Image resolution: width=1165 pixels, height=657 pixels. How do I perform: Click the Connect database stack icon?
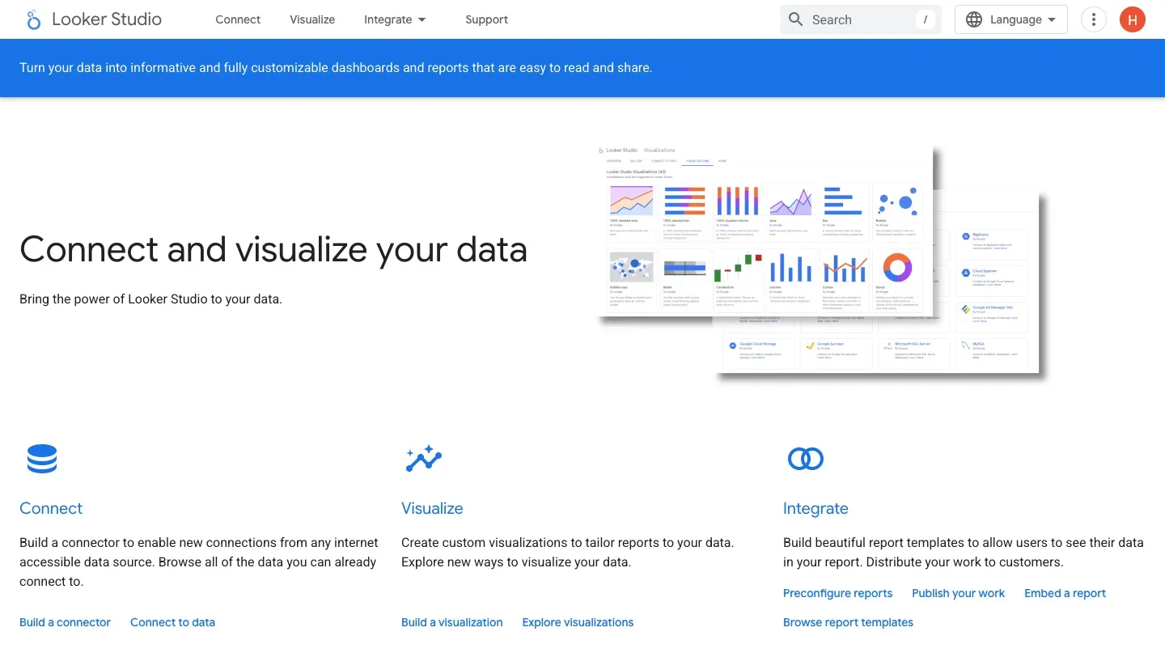click(x=42, y=459)
